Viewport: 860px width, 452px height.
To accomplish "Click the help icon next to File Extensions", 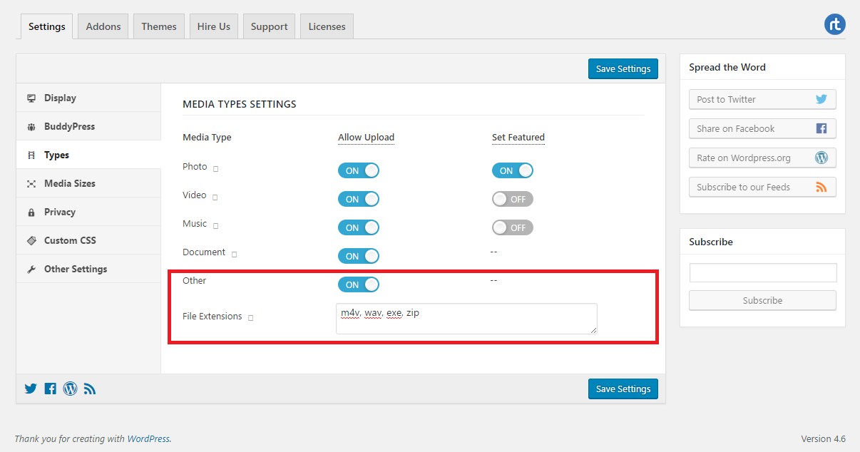I will pos(250,317).
